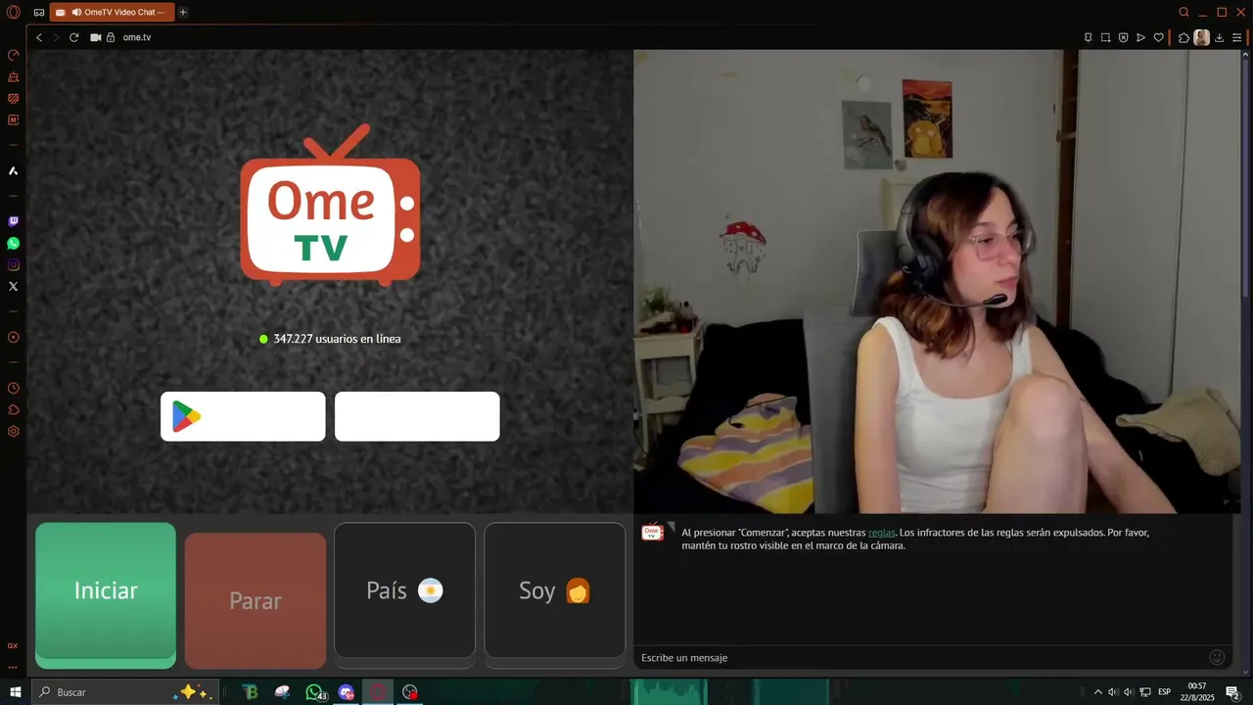Switch to the OmeTV Video Chat tab

click(x=112, y=12)
